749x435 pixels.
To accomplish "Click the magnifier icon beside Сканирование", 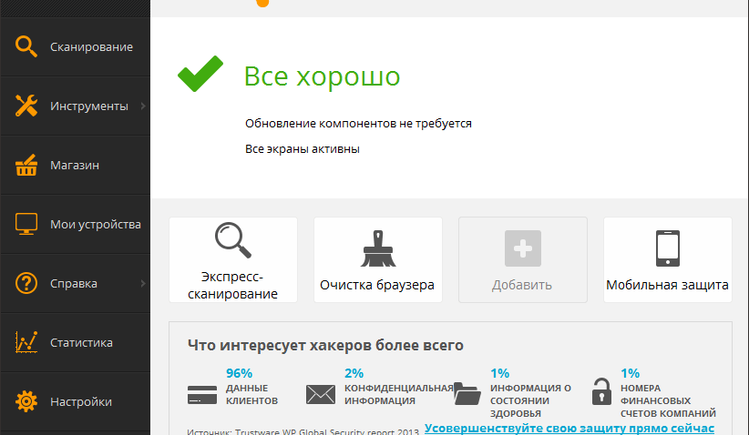I will click(x=26, y=46).
